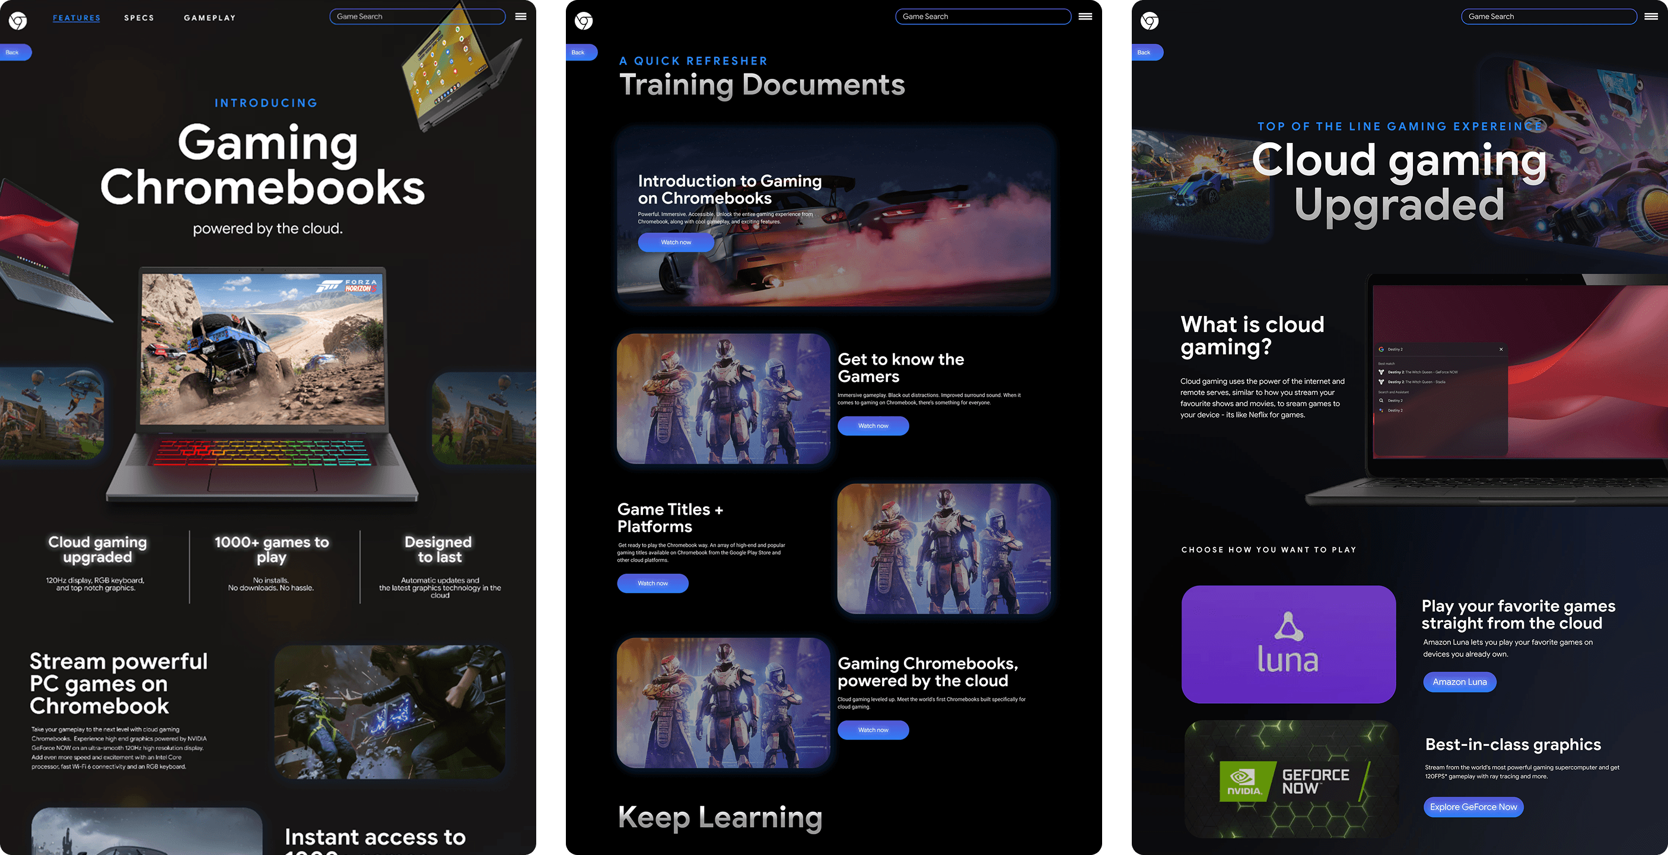This screenshot has width=1668, height=855.
Task: Click the Chrome logo on the Features page
Action: tap(18, 21)
